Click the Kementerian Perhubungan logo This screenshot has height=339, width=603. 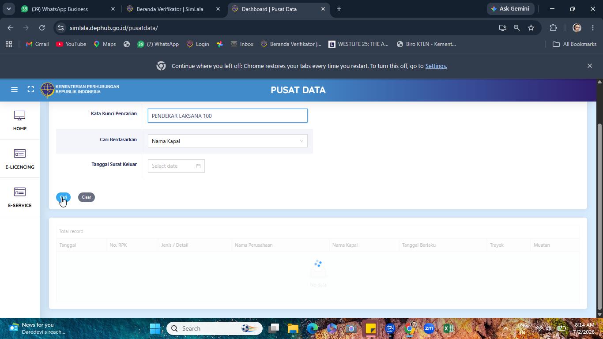(x=80, y=90)
